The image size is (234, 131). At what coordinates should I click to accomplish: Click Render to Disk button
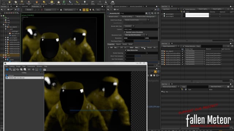[113, 17]
